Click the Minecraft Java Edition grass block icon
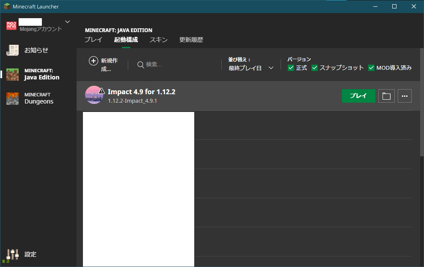Screen dimensions: 424x267 [12, 74]
